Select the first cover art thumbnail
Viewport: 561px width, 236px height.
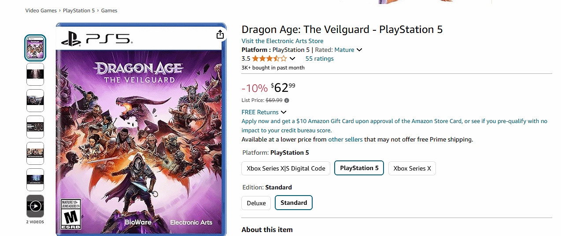(x=35, y=48)
